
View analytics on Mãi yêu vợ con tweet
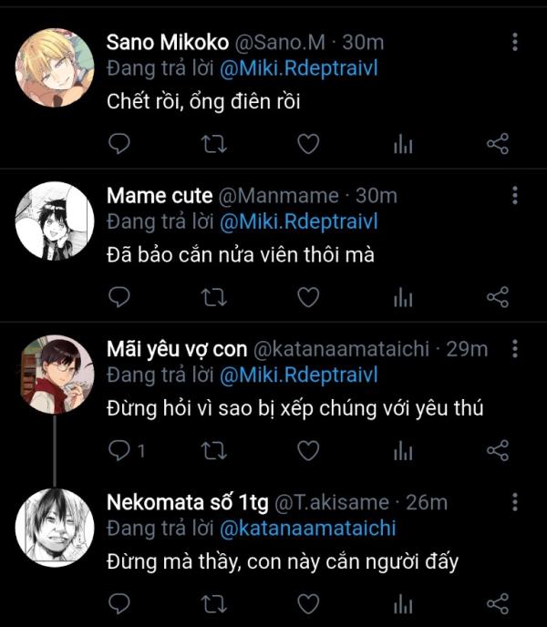pos(403,450)
